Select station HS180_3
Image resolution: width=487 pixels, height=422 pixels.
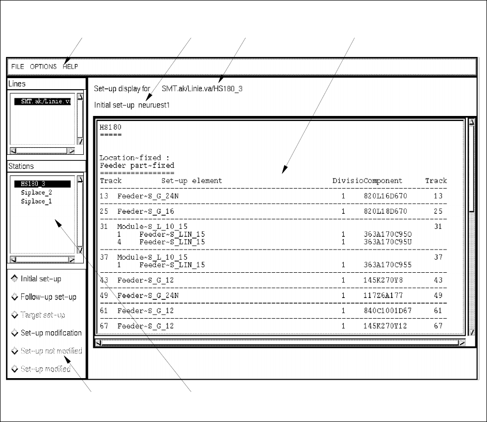tap(42, 184)
